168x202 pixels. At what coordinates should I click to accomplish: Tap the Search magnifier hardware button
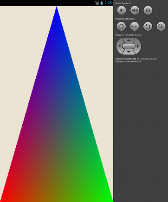coord(161,26)
